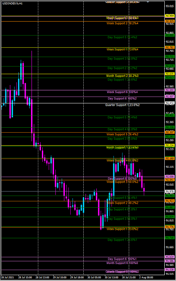Select the Day Support 2 38.2%2 label
Screen dimensions: 176x281
tap(122, 68)
